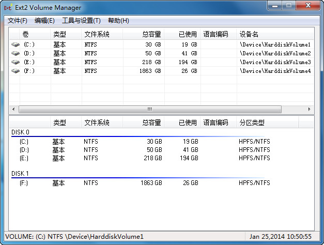Image resolution: width=324 pixels, height=245 pixels.
Task: Click status bar date Jan 25,2014 10:50:55
Action: [x=280, y=237]
